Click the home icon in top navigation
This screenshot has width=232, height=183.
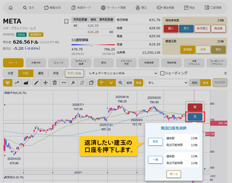tap(11, 7)
